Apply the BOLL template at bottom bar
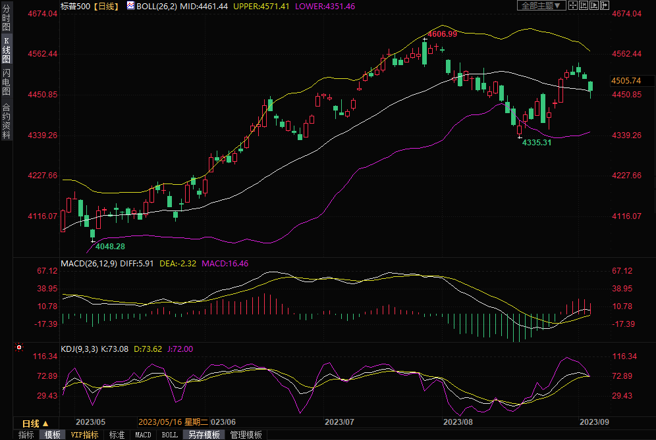Viewport: 656px width, 440px height. [170, 435]
